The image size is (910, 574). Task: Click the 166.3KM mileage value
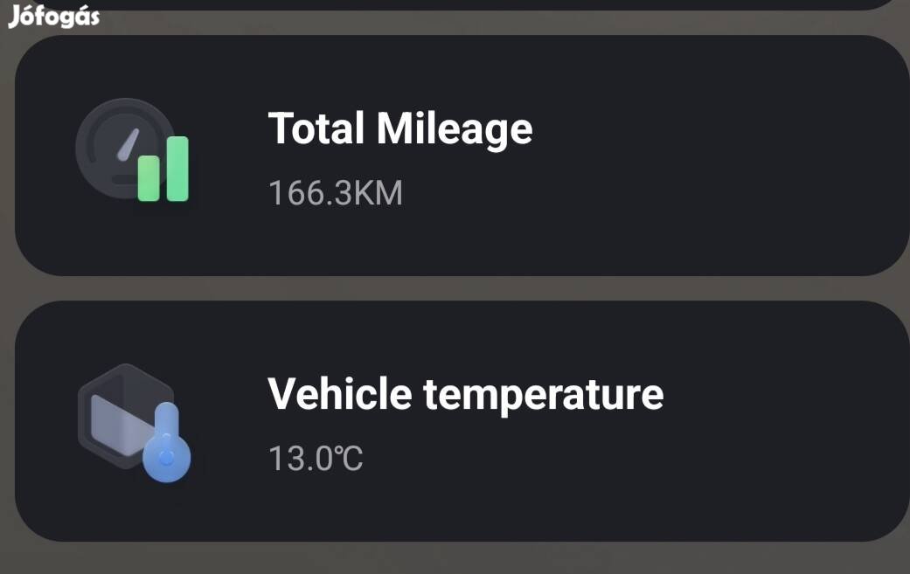tap(335, 193)
